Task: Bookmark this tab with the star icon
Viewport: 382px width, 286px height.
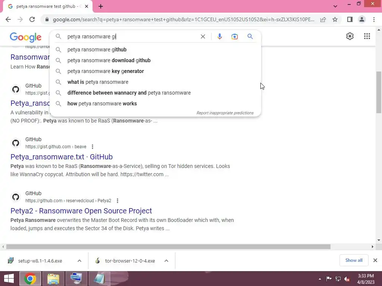Action: pyautogui.click(x=335, y=19)
